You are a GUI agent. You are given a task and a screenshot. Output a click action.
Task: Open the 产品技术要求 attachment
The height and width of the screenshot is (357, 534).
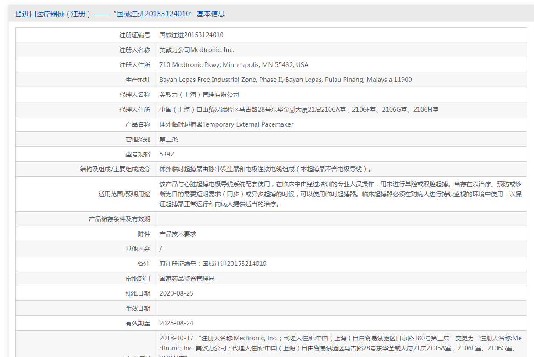[x=178, y=234]
